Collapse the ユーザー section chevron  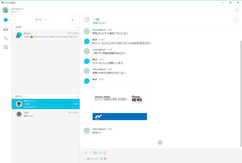coord(78,27)
